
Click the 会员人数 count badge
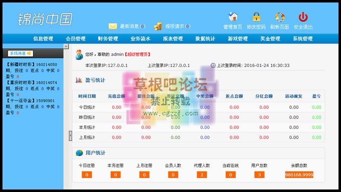[173, 175]
